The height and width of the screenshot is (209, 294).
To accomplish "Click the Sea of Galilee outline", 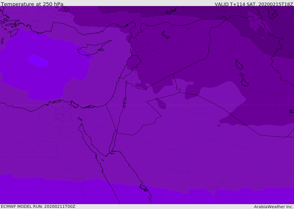I will (x=126, y=82).
